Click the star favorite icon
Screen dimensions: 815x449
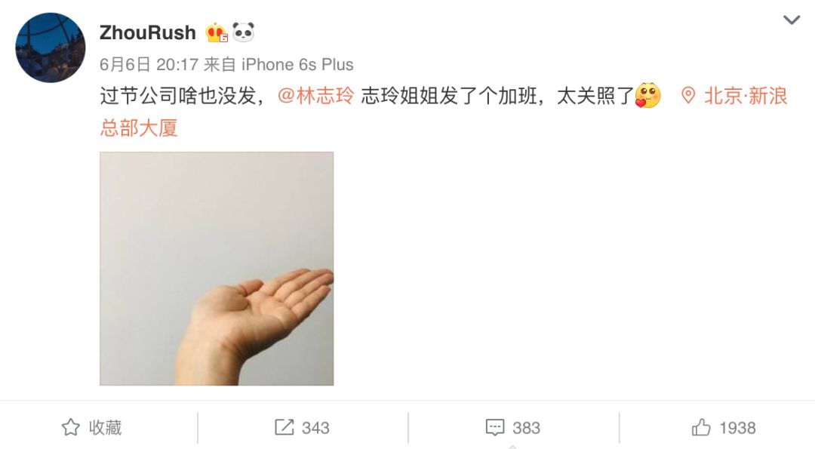coord(71,428)
